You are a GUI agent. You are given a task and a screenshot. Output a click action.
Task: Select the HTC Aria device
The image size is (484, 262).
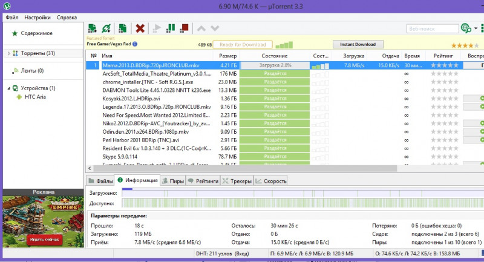[35, 97]
